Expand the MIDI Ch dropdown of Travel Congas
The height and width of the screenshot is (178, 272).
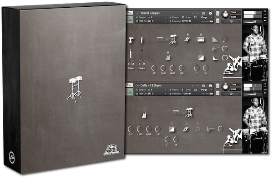tap(151, 21)
